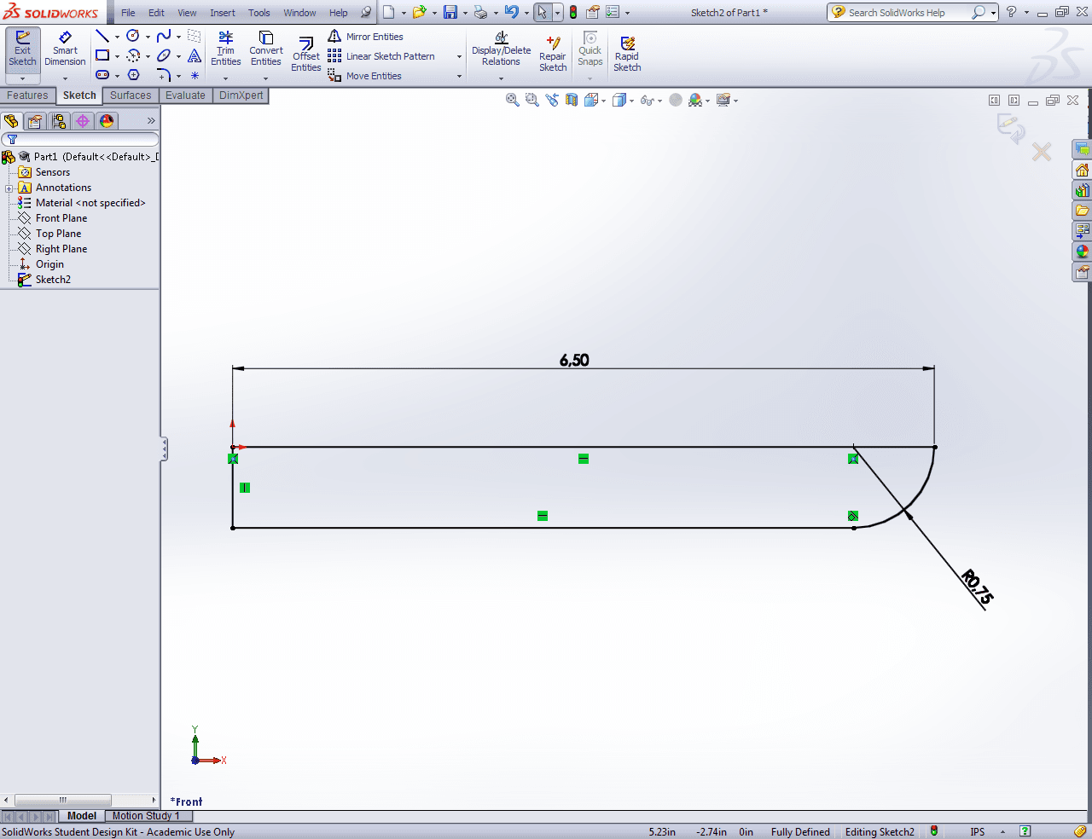Click the Zoom to Fit icon
The image size is (1092, 839).
(x=513, y=100)
